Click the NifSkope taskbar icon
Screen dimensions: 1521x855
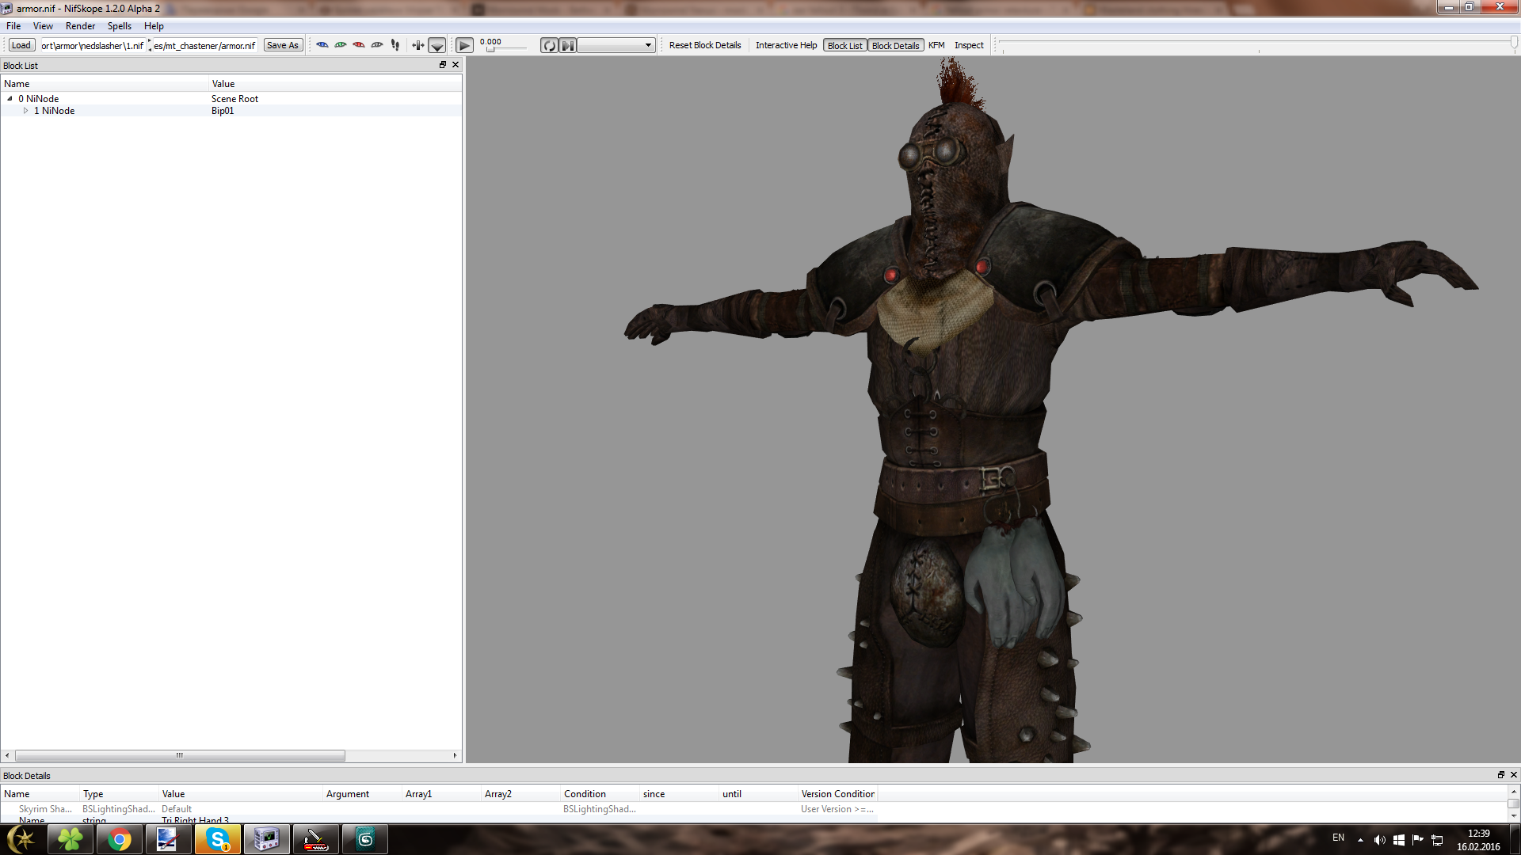(266, 839)
